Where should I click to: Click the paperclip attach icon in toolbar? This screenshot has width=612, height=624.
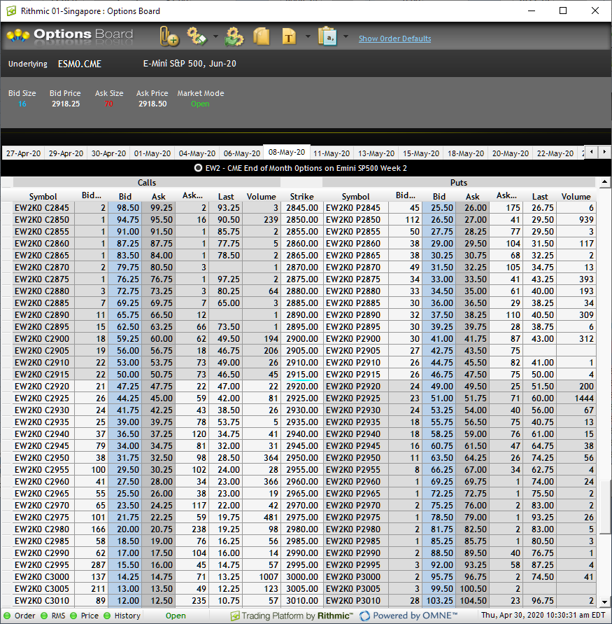pos(169,36)
